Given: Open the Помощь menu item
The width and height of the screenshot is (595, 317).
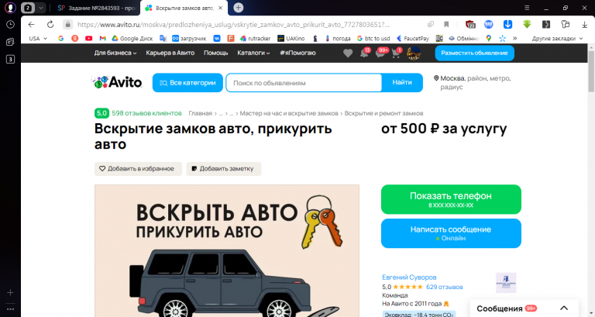Looking at the screenshot, I should (215, 53).
